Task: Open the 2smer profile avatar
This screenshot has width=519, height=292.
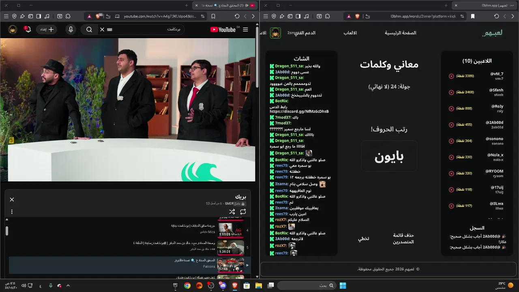Action: click(276, 33)
